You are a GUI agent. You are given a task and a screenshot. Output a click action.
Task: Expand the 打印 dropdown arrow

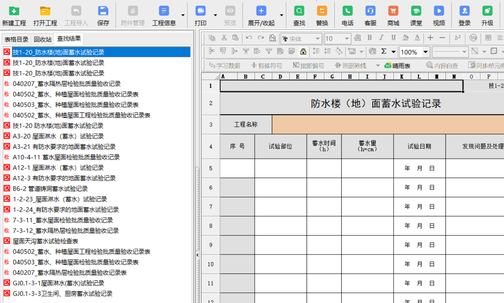pyautogui.click(x=215, y=15)
